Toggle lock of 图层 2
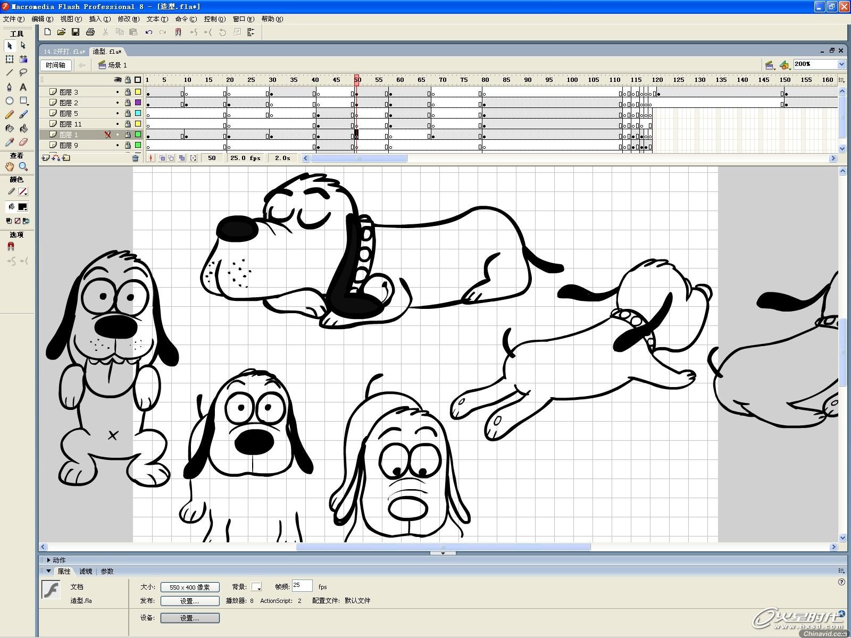This screenshot has width=851, height=638. tap(128, 103)
